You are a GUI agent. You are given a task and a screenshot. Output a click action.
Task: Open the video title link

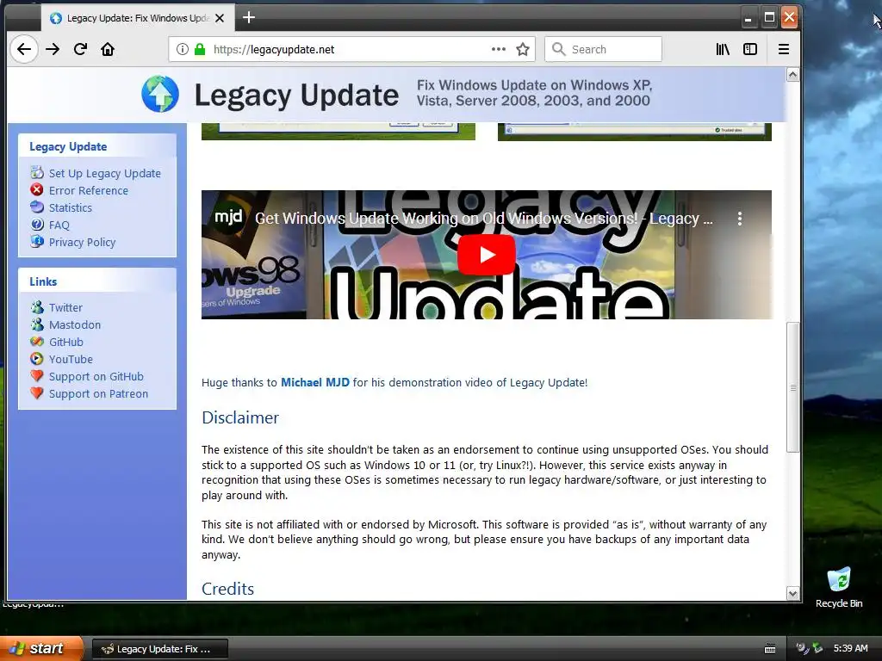[484, 219]
